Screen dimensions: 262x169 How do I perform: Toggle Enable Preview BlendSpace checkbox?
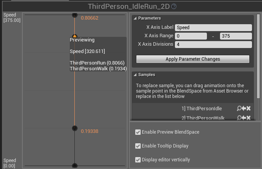(x=138, y=132)
